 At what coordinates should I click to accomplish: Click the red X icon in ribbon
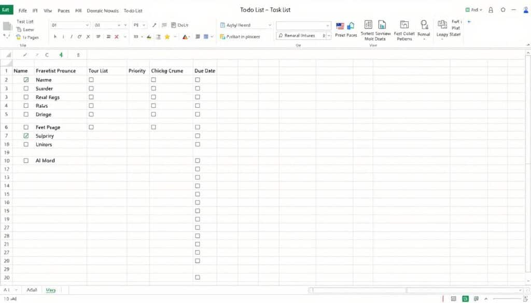(x=117, y=37)
